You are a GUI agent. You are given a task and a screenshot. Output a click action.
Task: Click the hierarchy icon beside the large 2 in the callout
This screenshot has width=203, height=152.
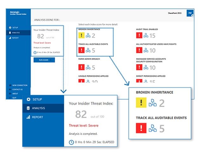153,103
